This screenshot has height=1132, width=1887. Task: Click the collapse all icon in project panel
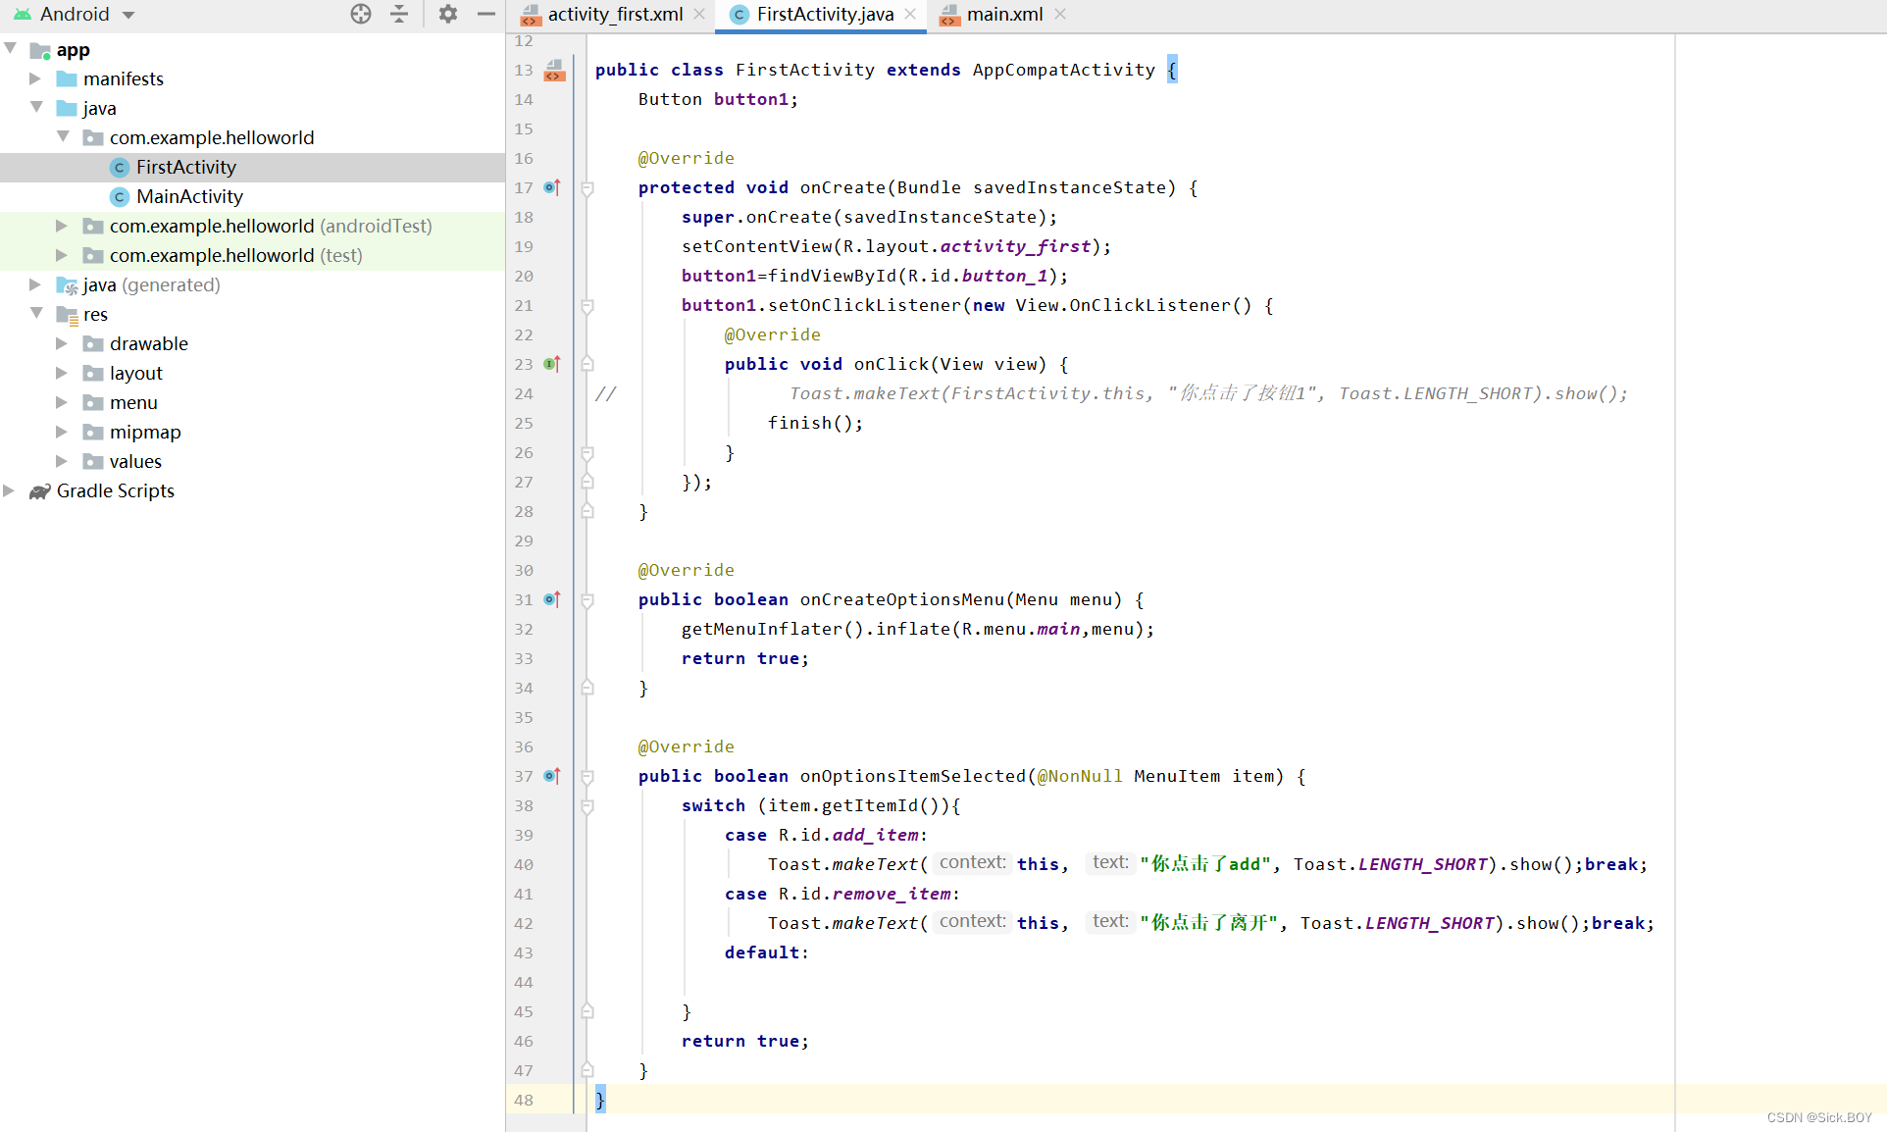[399, 14]
